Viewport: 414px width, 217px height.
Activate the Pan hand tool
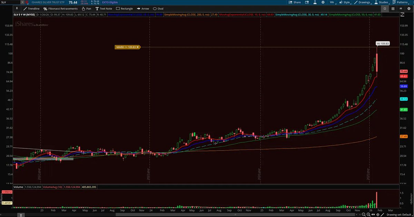coord(87,9)
